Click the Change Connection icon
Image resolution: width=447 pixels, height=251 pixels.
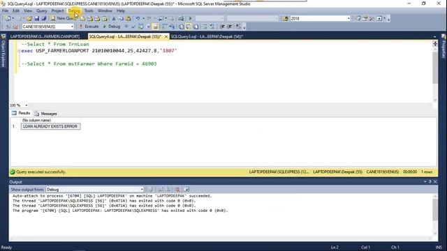pyautogui.click(x=15, y=26)
